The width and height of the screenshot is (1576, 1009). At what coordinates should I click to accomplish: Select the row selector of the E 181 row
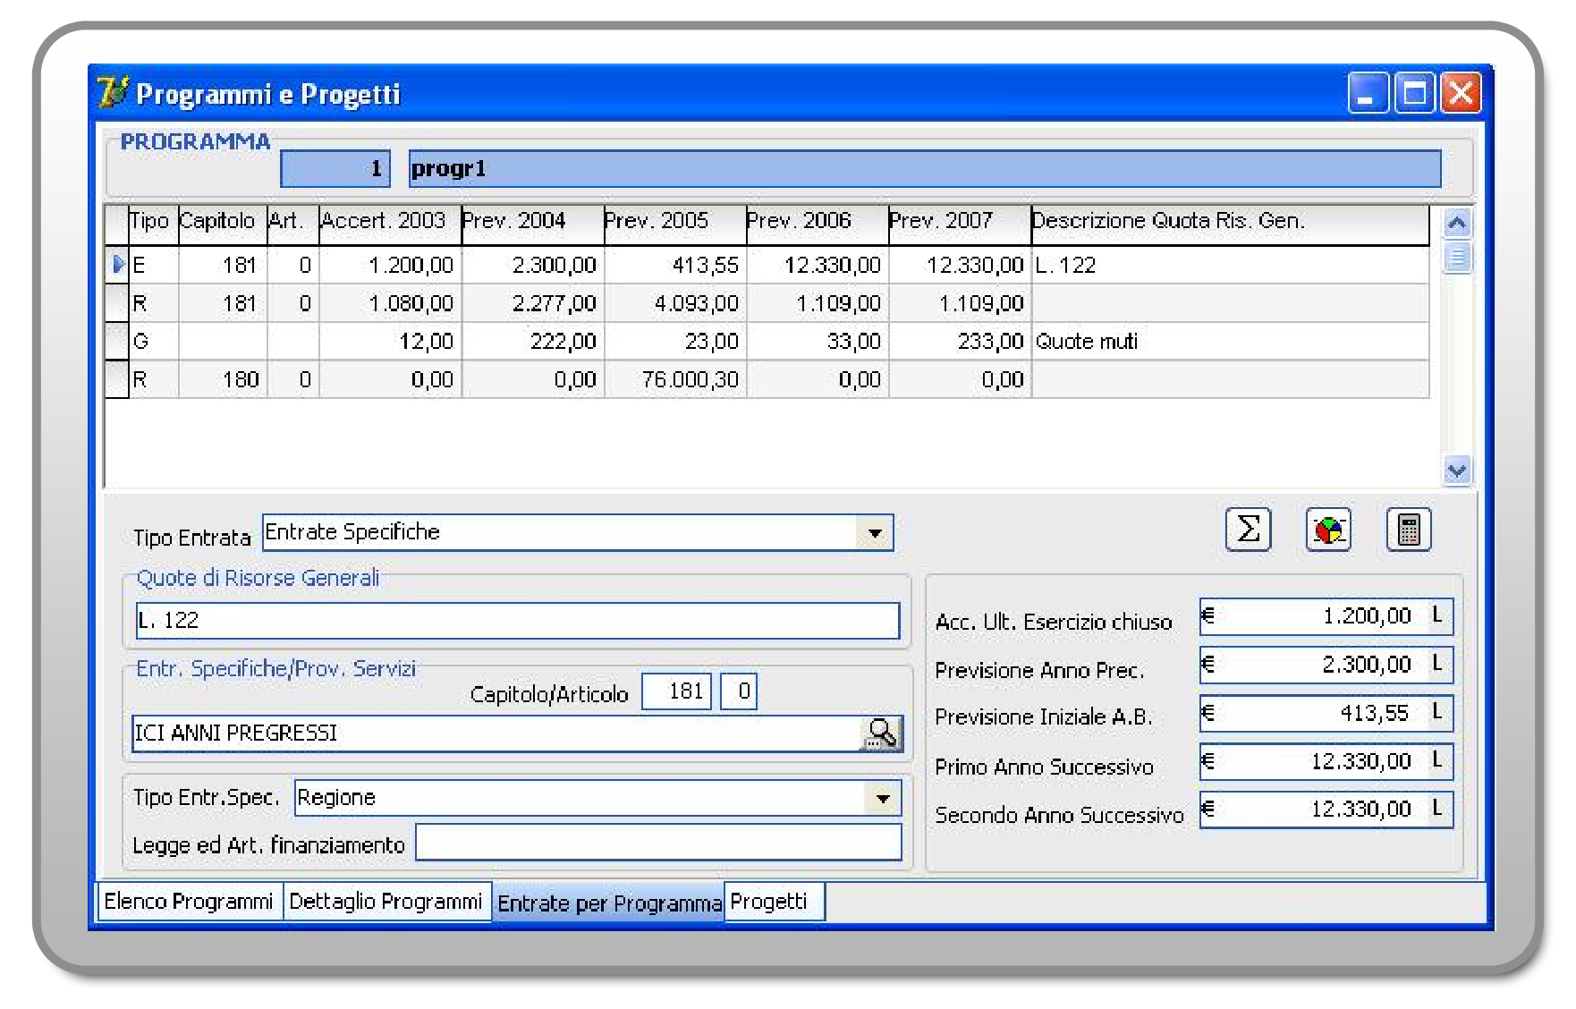point(117,265)
